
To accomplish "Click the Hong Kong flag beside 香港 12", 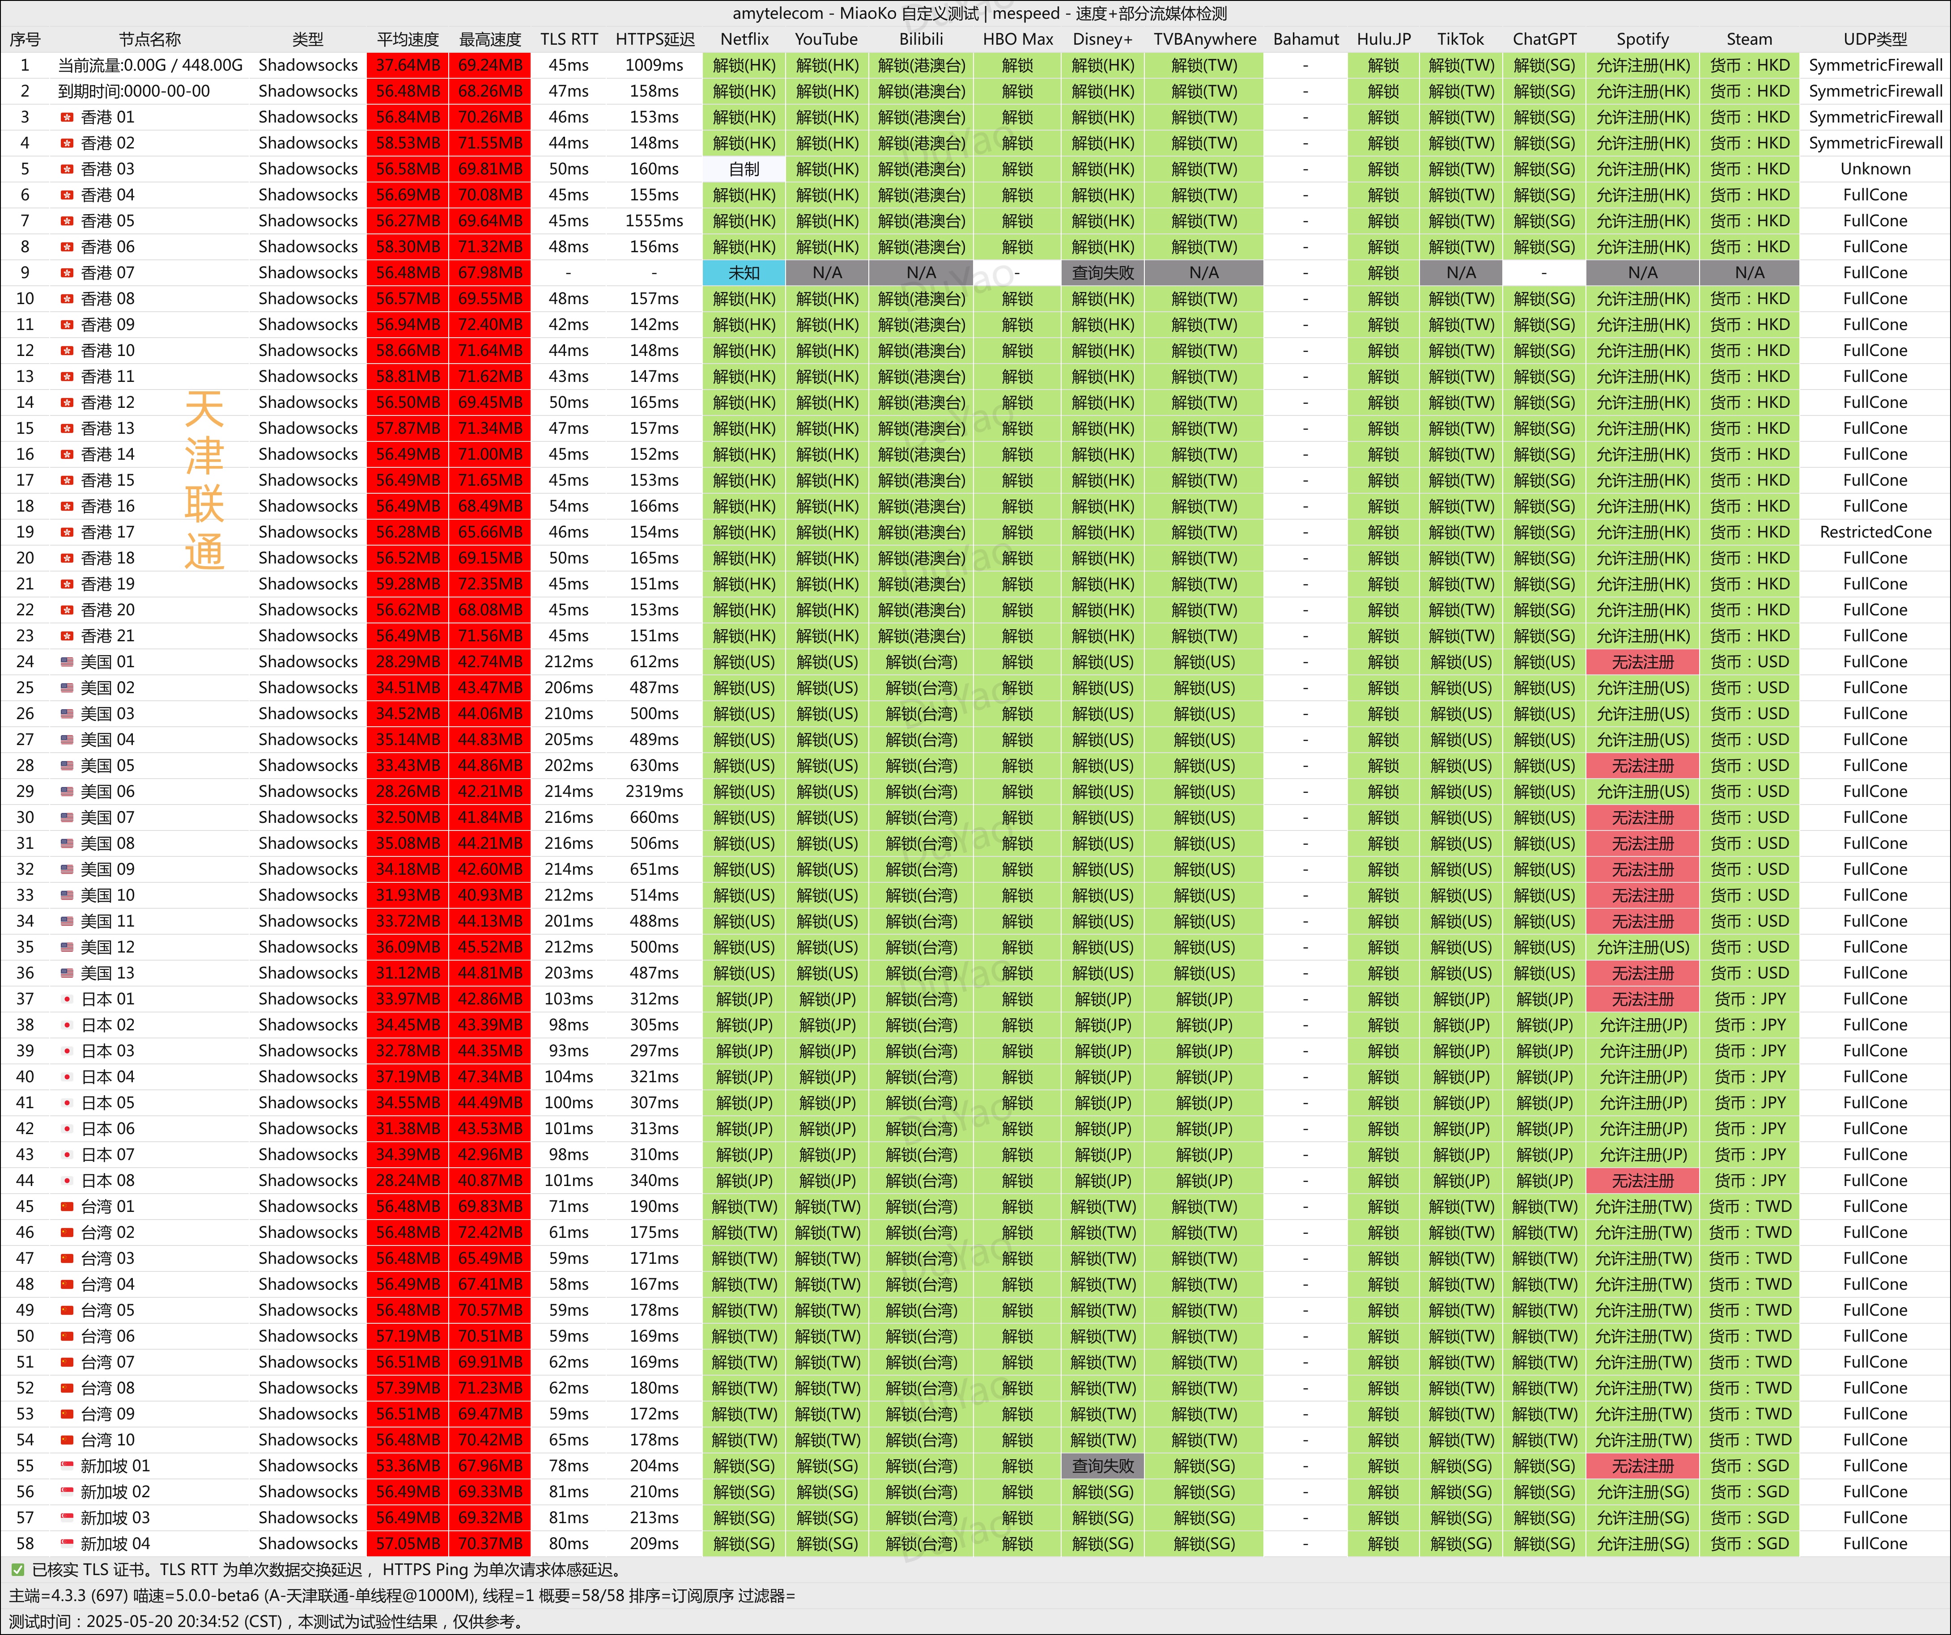I will [x=67, y=402].
